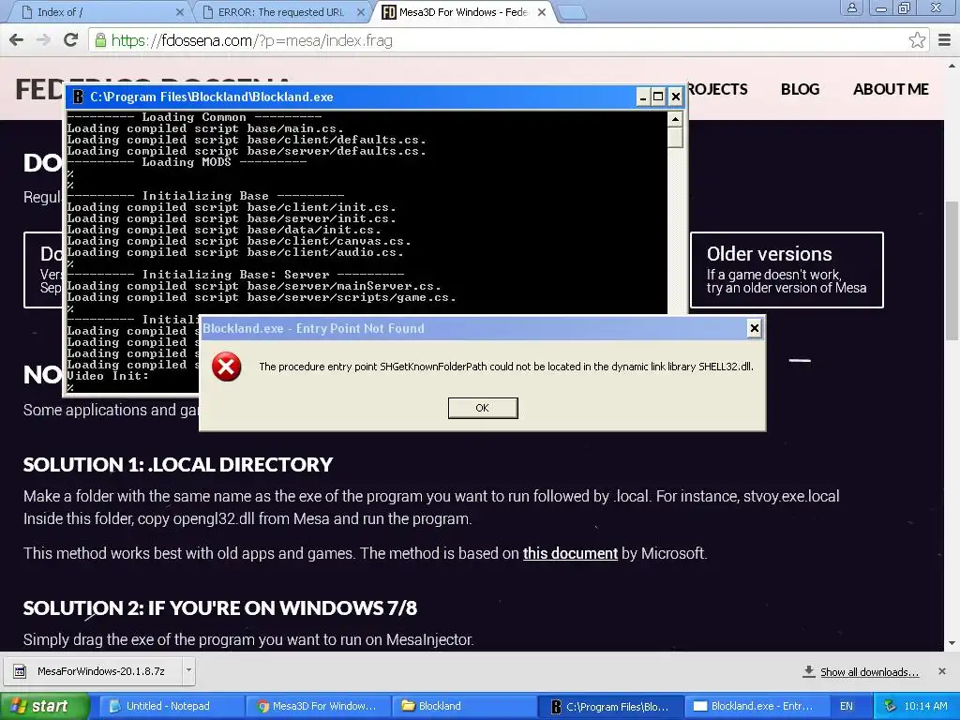Minimize the Blockland console window

(642, 97)
